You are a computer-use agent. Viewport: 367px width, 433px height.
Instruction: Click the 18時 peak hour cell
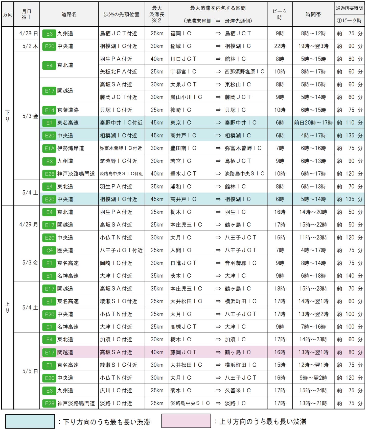coord(280,289)
